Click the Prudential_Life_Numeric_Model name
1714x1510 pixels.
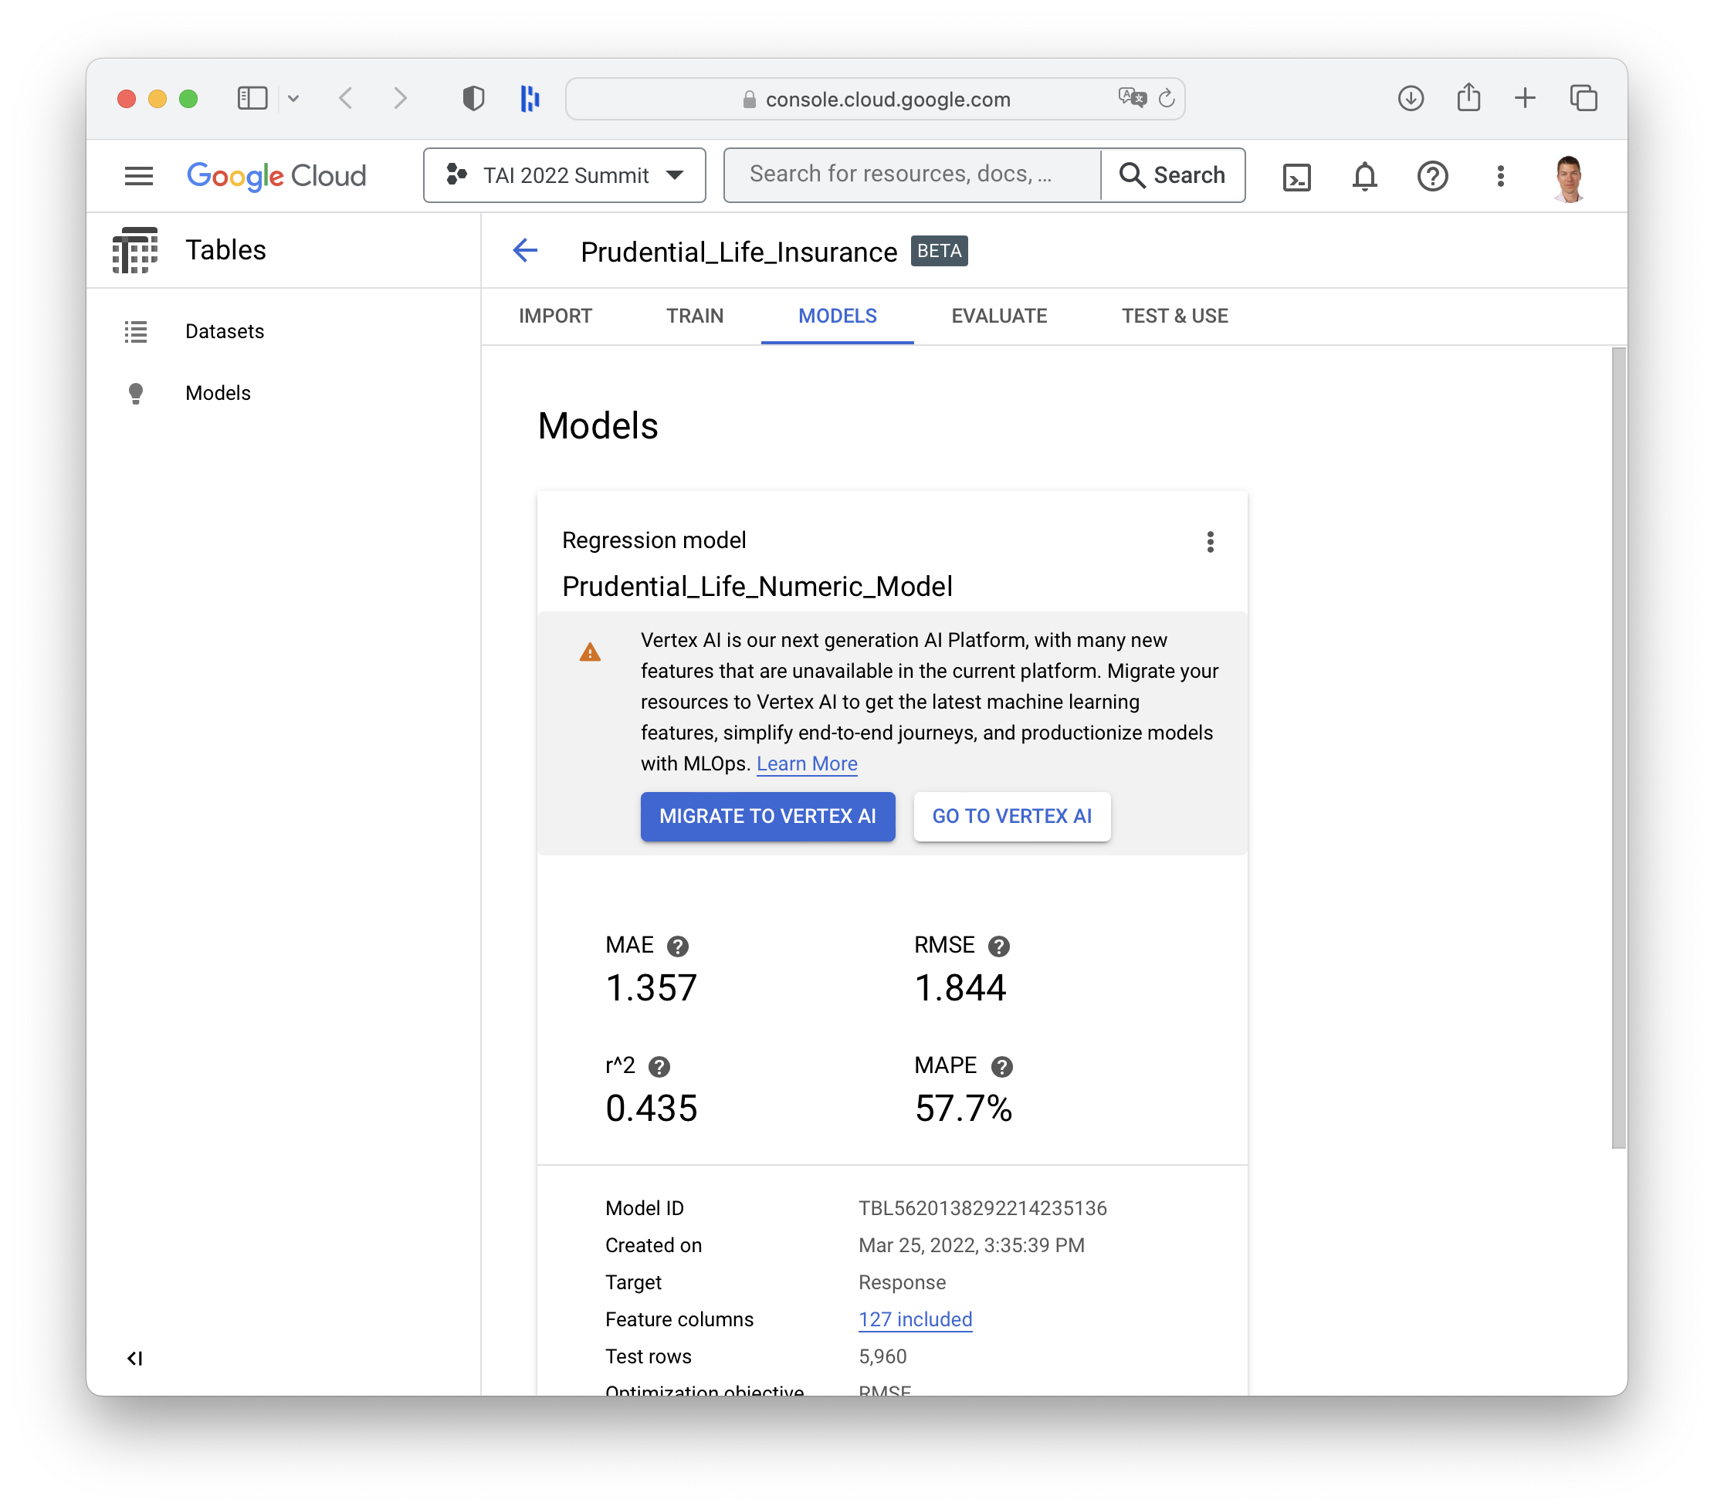point(757,587)
